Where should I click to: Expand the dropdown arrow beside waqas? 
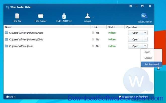click(93, 17)
